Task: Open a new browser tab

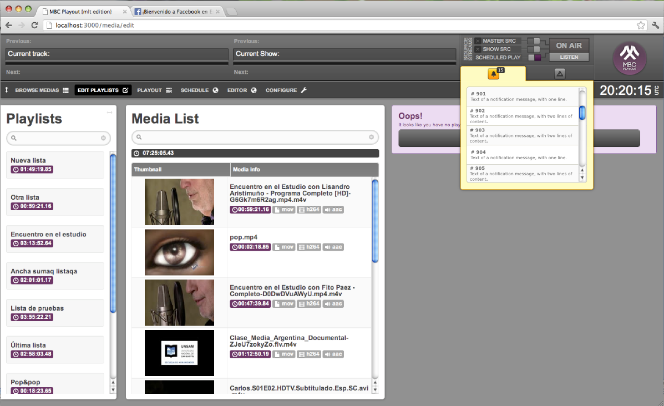Action: pyautogui.click(x=231, y=12)
